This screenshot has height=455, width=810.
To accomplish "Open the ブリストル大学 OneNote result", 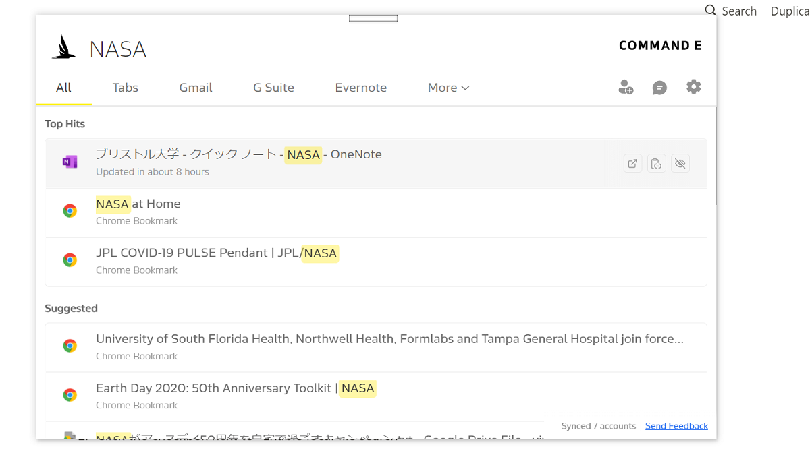I will click(376, 164).
